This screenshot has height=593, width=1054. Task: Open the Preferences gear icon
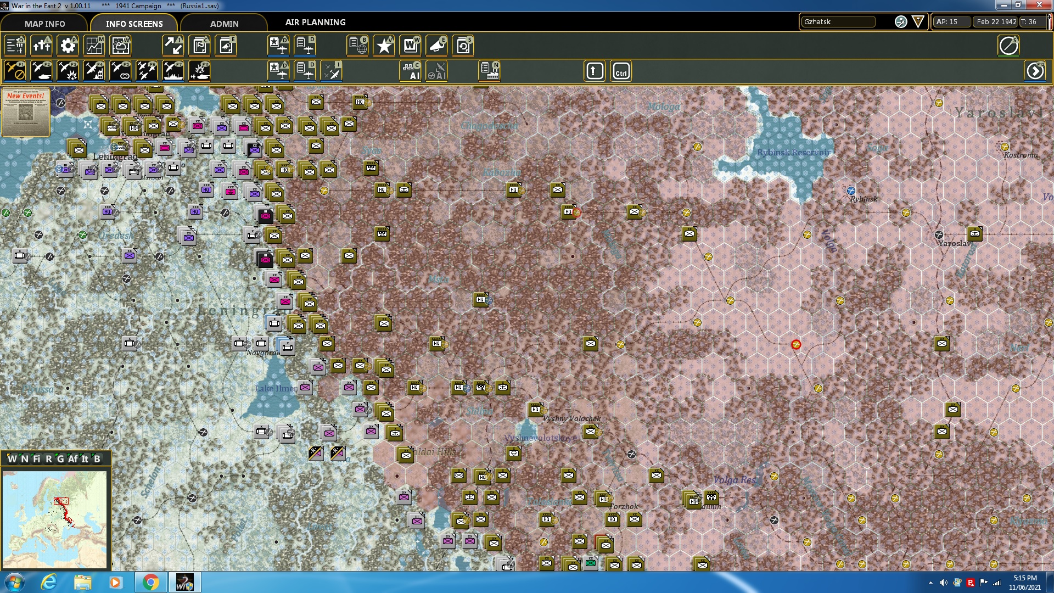tap(68, 46)
